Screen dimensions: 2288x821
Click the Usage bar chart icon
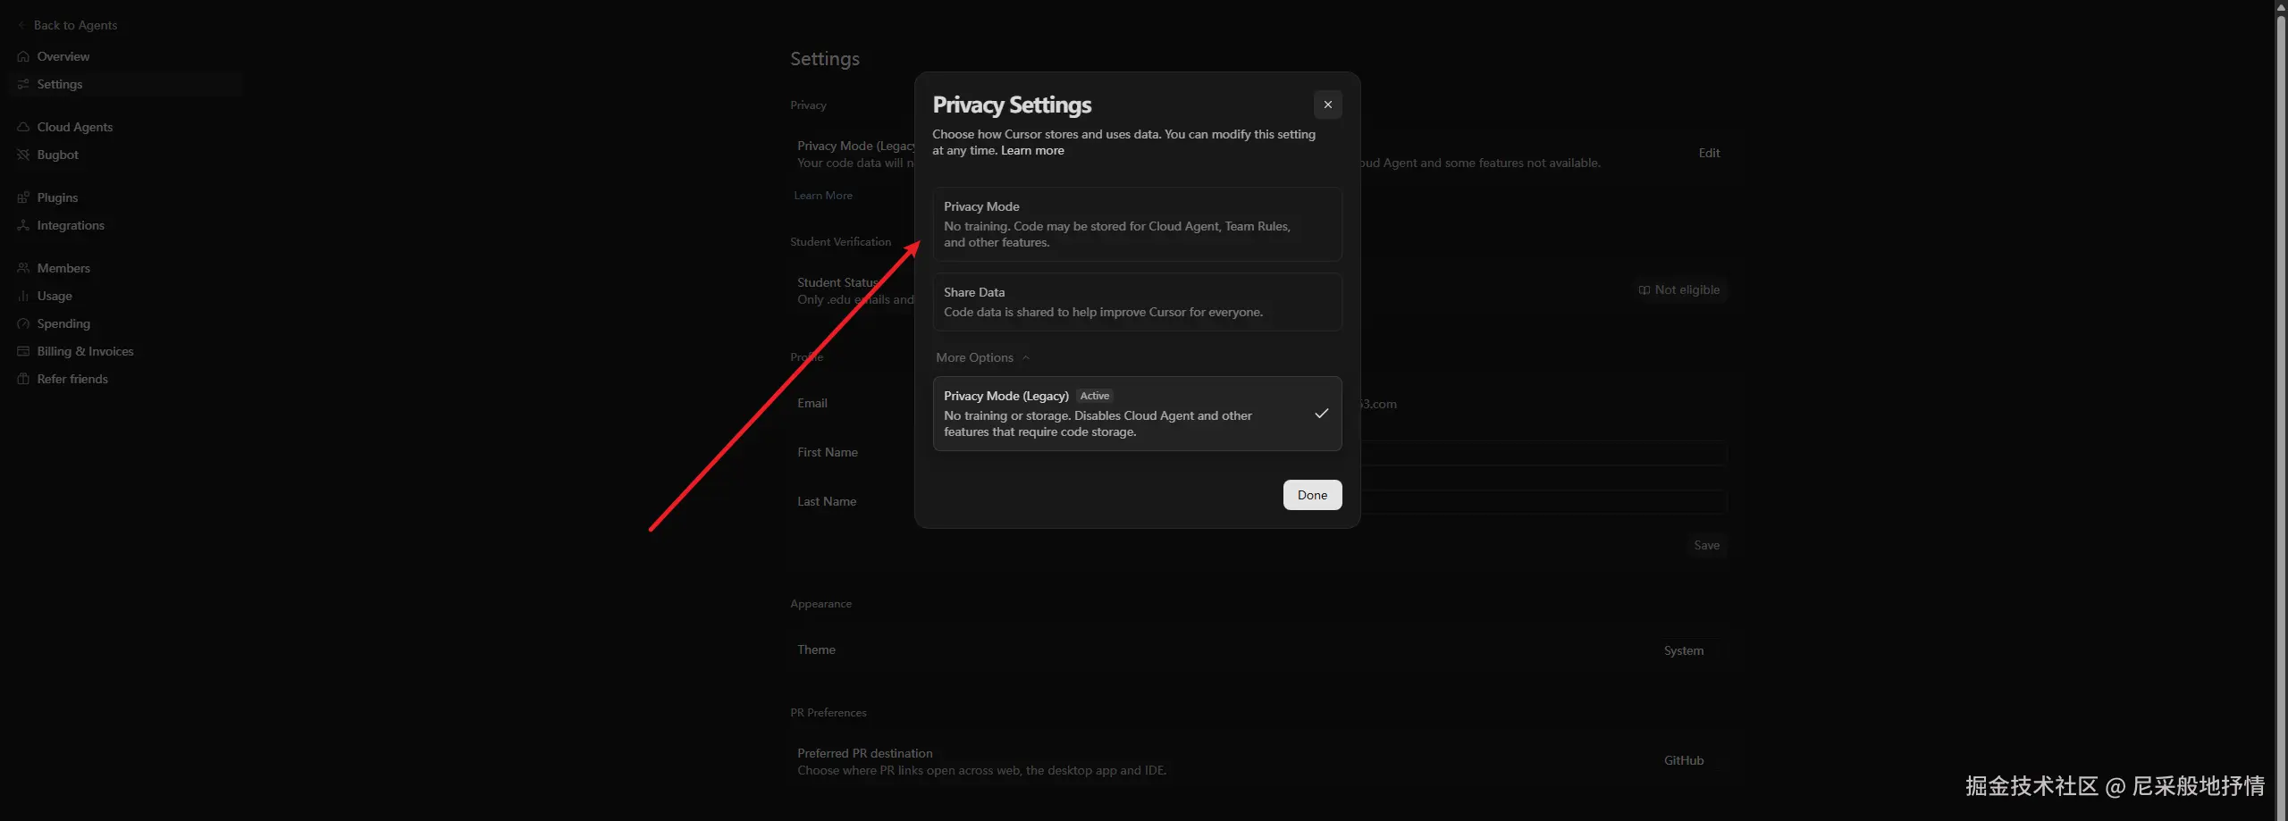[x=23, y=296]
